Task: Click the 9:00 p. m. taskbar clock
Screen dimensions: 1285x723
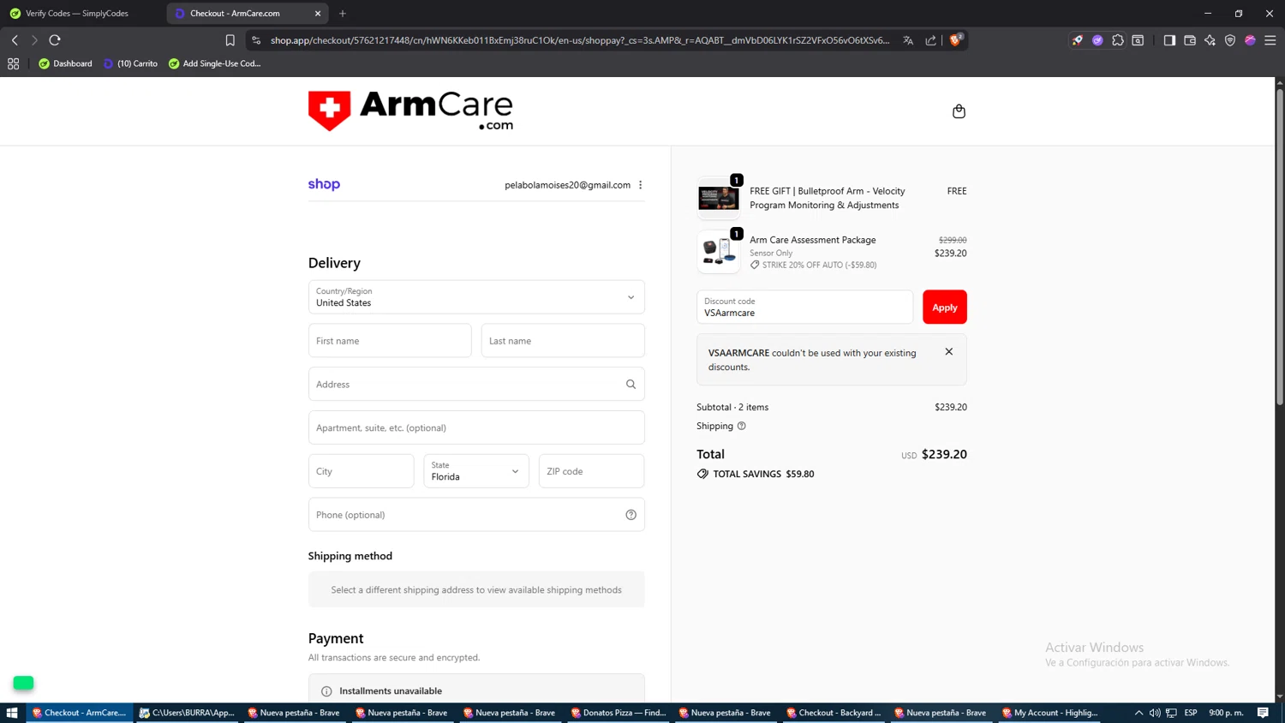Action: [1226, 713]
